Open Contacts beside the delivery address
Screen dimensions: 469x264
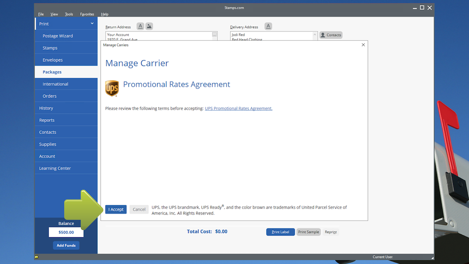(331, 35)
